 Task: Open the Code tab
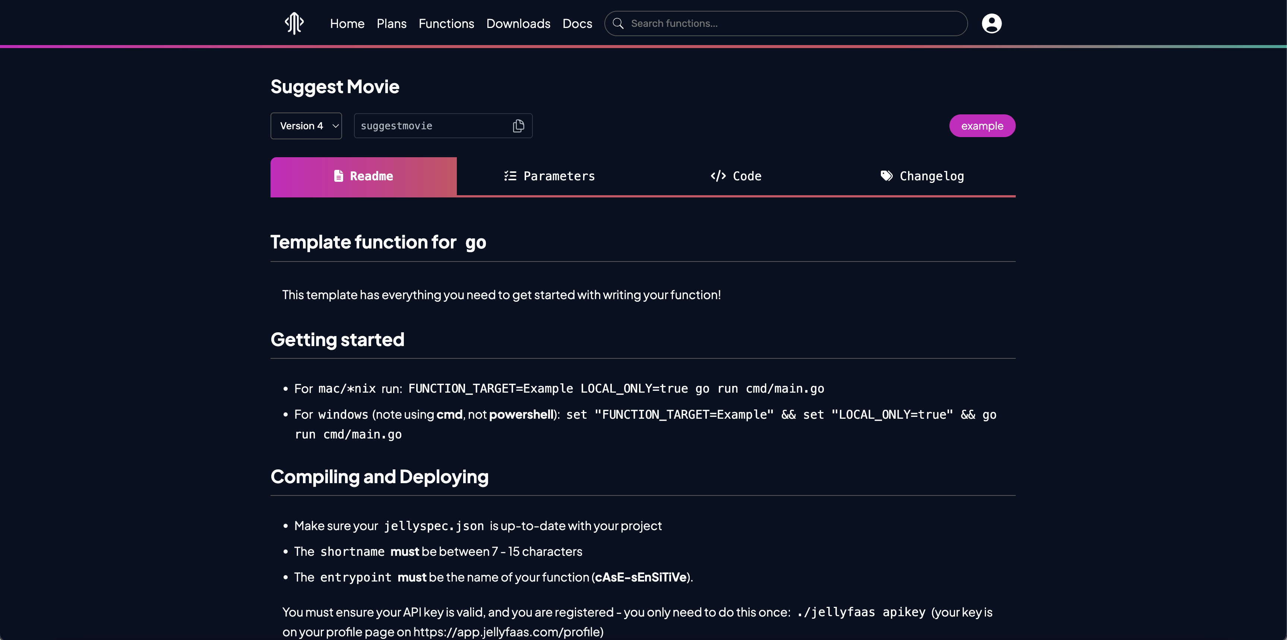pos(736,176)
